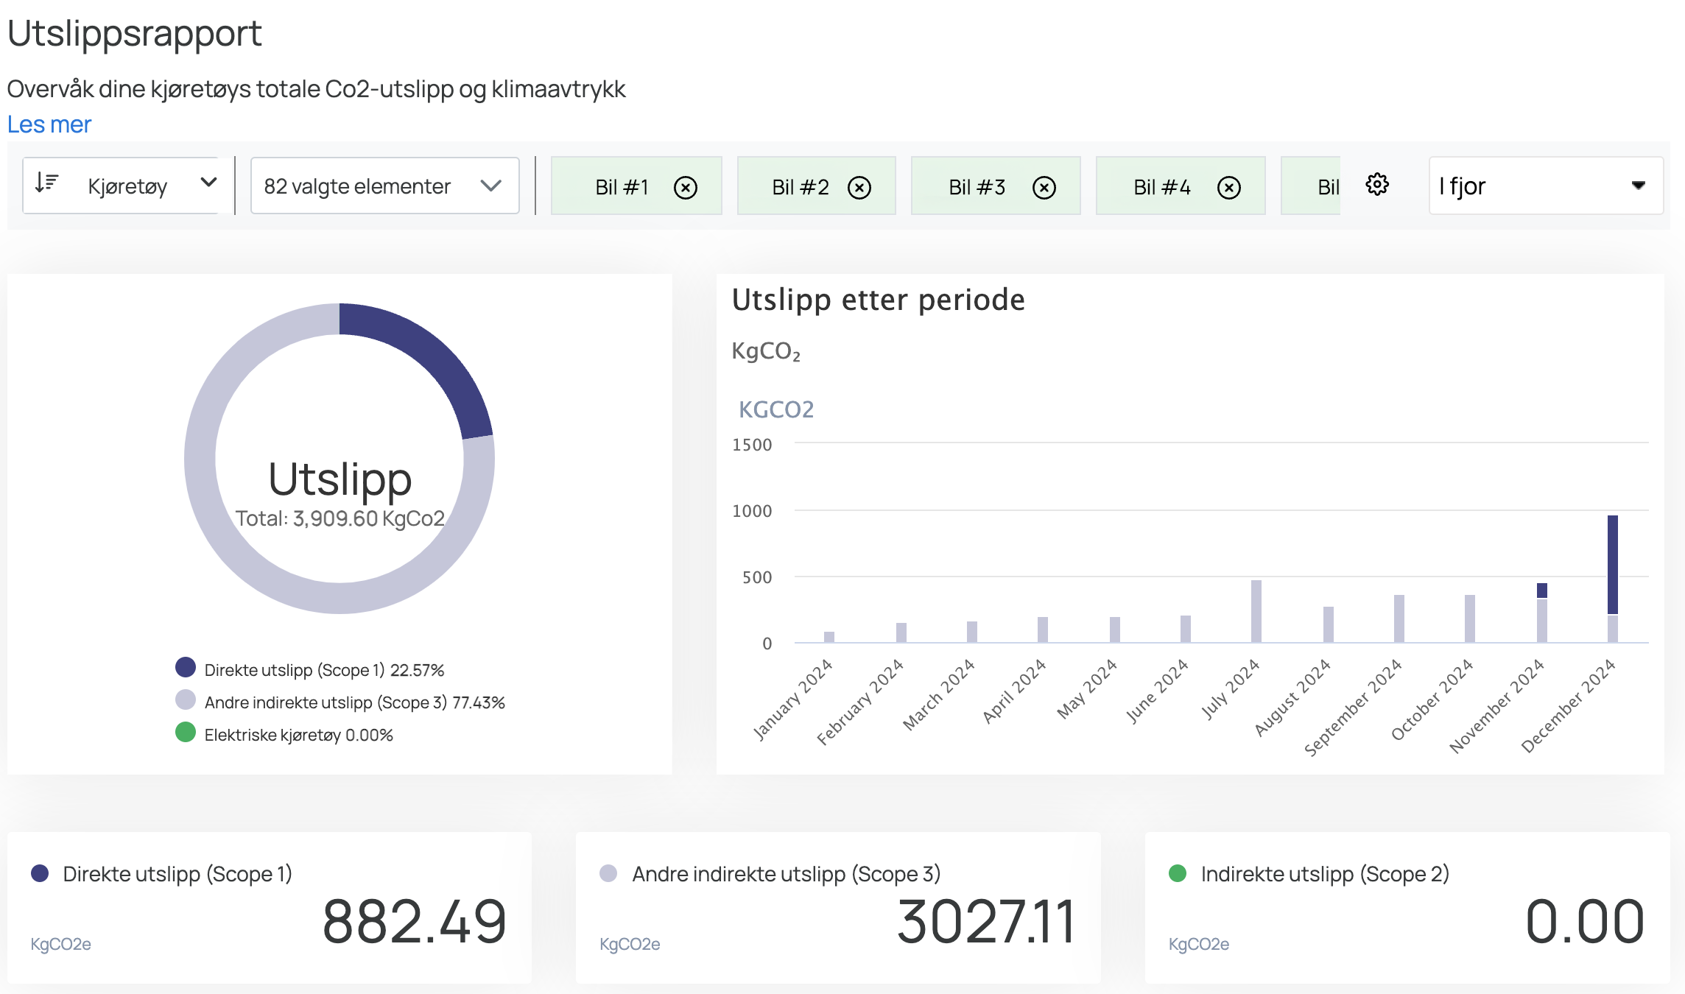Click the dark dot on Scope 1 card
Screen dimensions: 1685x994
click(40, 873)
